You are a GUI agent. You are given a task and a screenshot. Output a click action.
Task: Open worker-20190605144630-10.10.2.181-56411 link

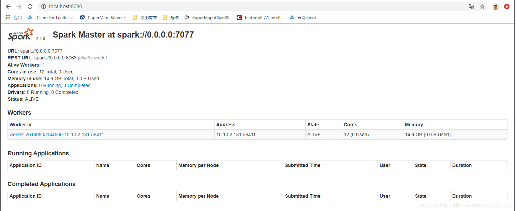click(x=57, y=135)
